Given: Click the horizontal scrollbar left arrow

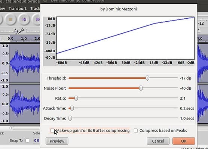Looking at the screenshot, I should coord(11,128).
